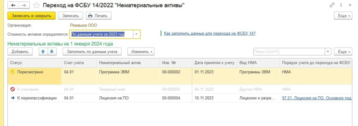358x126 pixels.
Task: Move row down with blue arrow
Action: pyautogui.click(x=52, y=52)
